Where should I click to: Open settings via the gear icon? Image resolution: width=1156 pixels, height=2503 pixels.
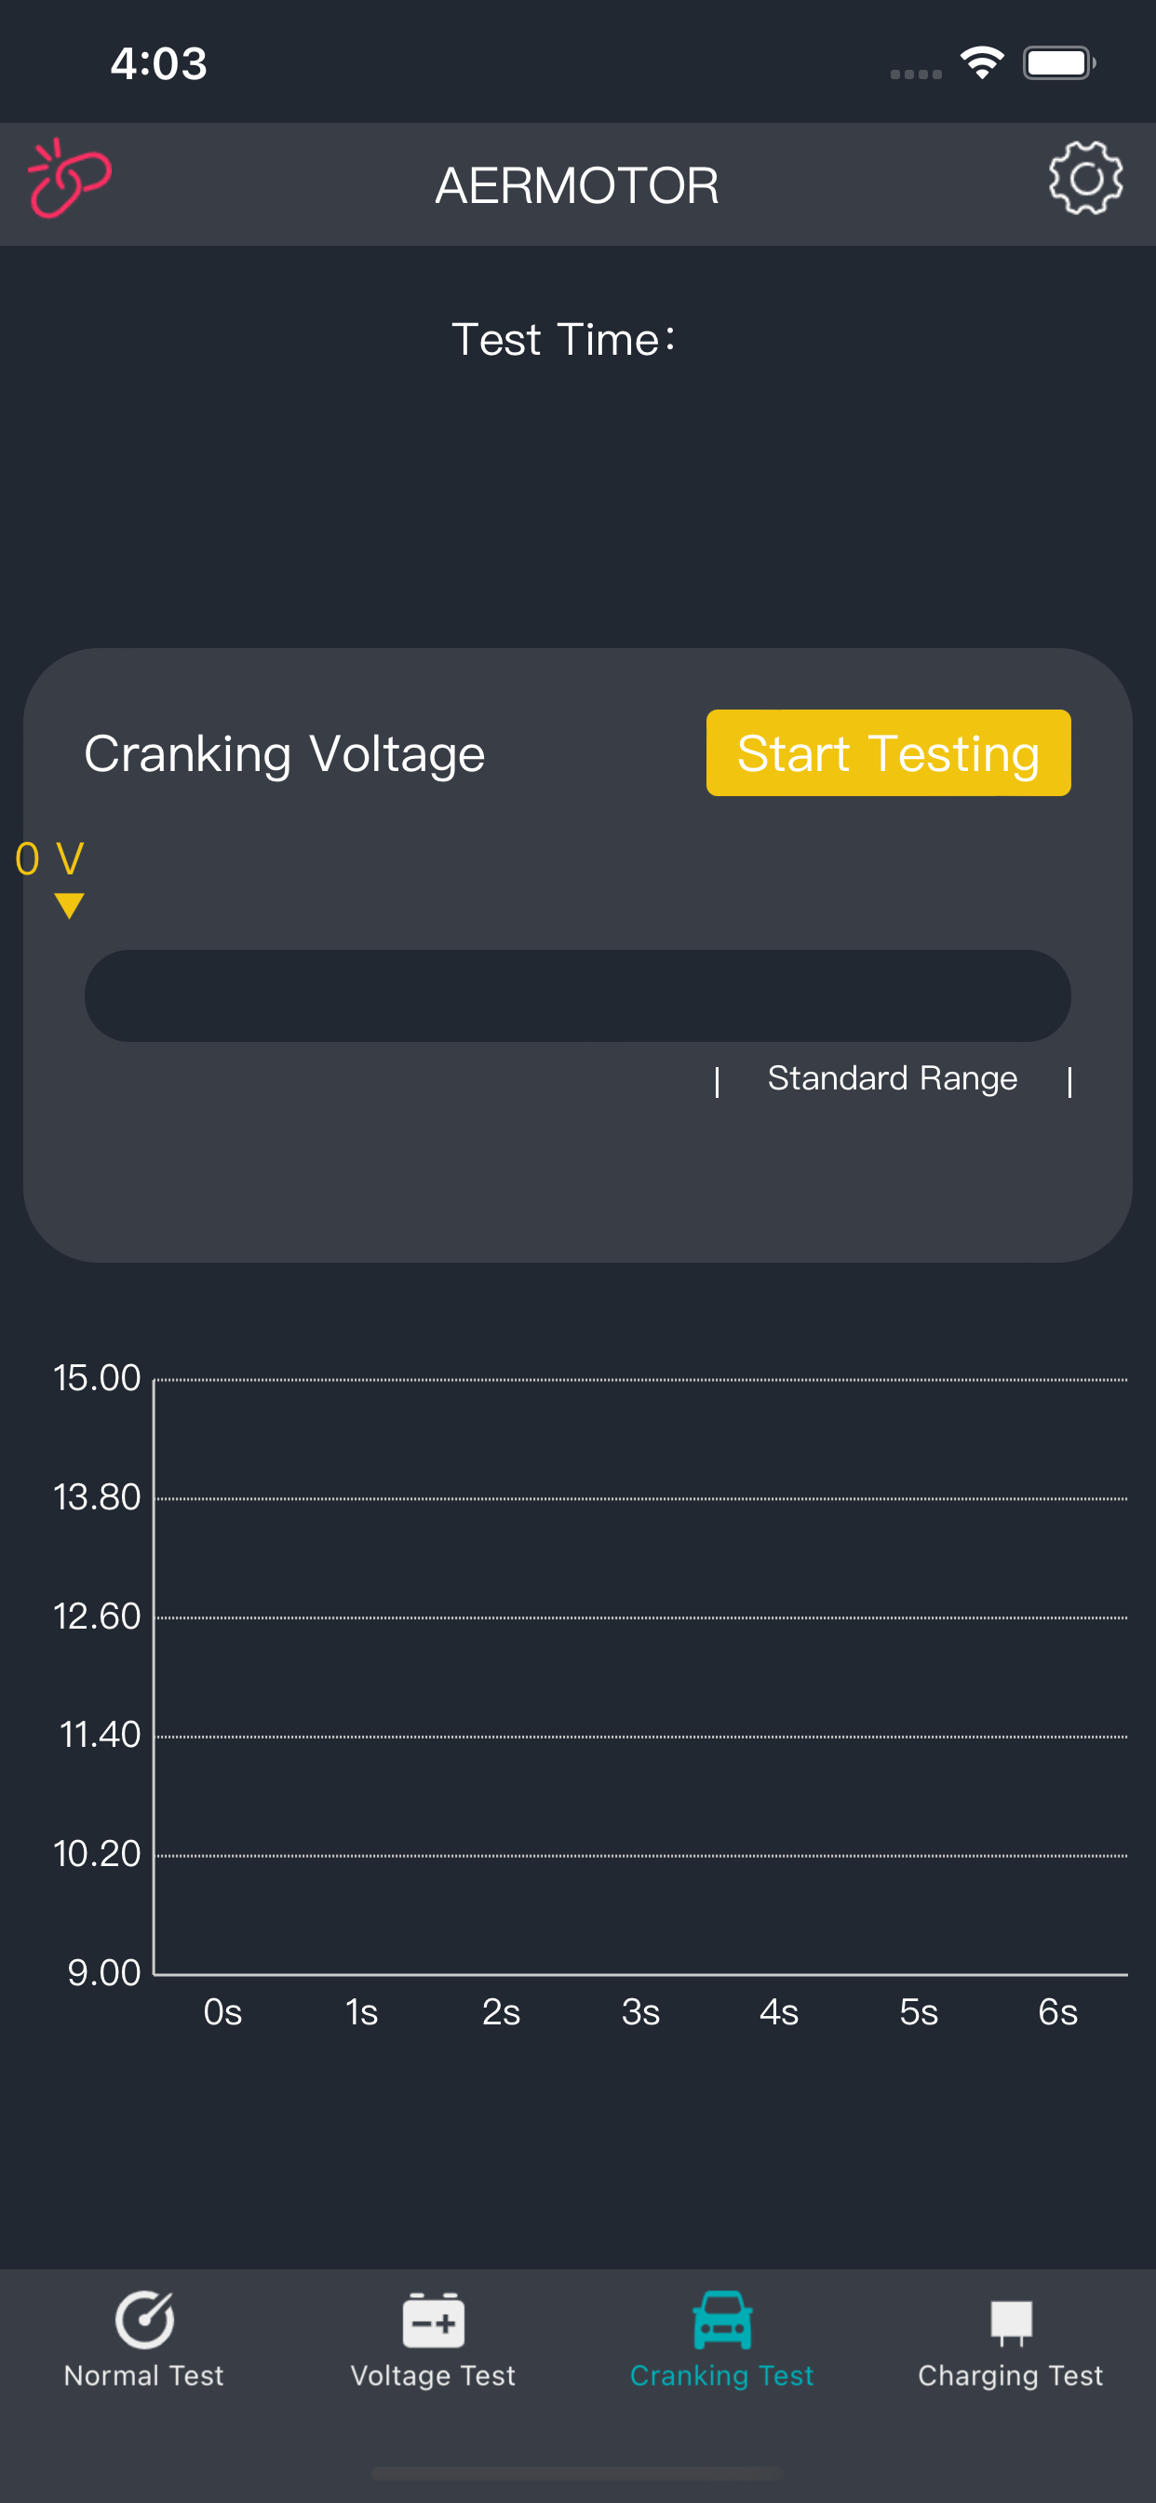pos(1085,178)
